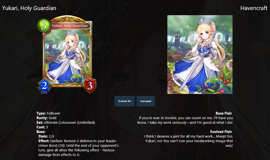Screen dimensions: 270x160
Task: Click the Fanfare effect description text
Action: point(79,148)
